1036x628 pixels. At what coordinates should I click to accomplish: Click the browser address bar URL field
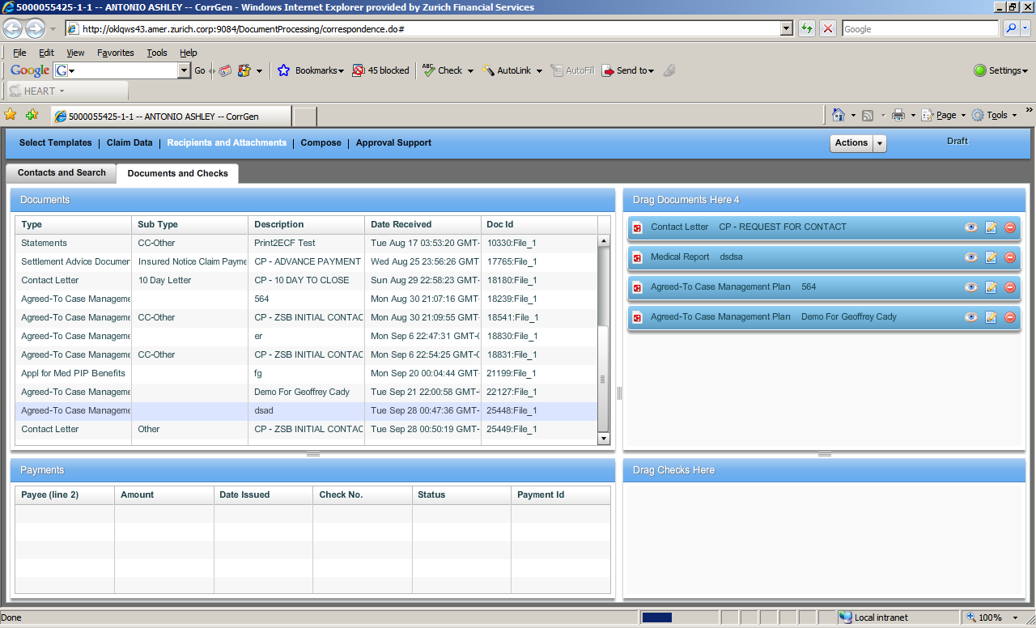pos(429,28)
